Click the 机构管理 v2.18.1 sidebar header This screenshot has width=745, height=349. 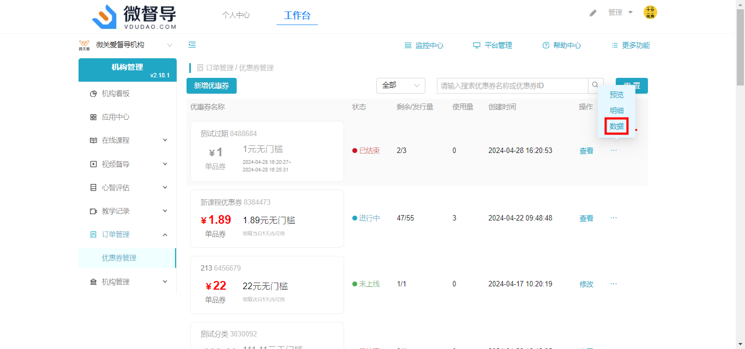[128, 70]
